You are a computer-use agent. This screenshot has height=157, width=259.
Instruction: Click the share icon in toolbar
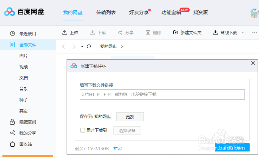click(120, 32)
